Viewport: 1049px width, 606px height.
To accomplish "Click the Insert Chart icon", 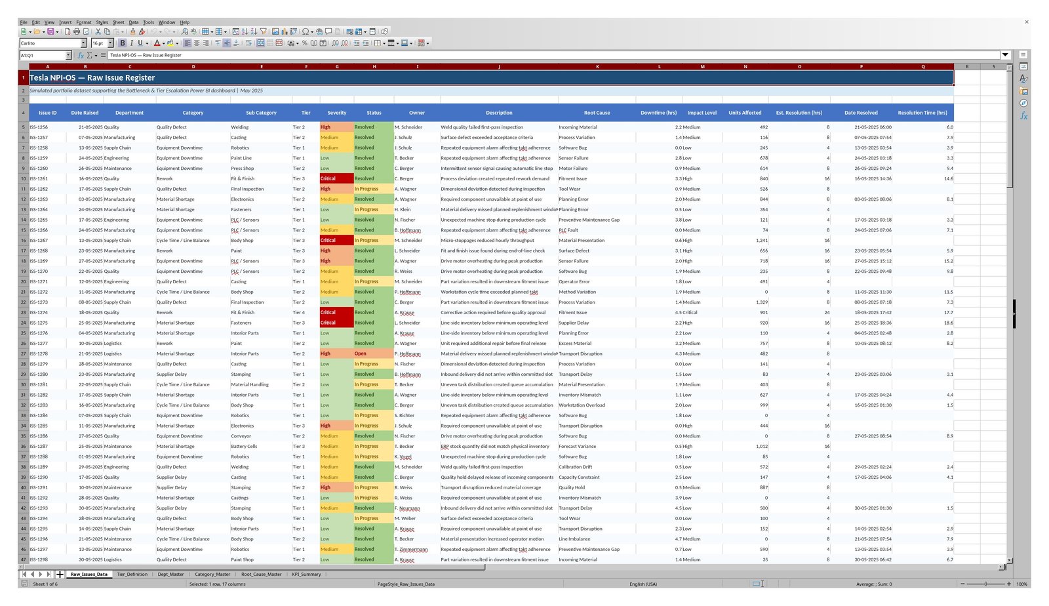I will click(285, 31).
